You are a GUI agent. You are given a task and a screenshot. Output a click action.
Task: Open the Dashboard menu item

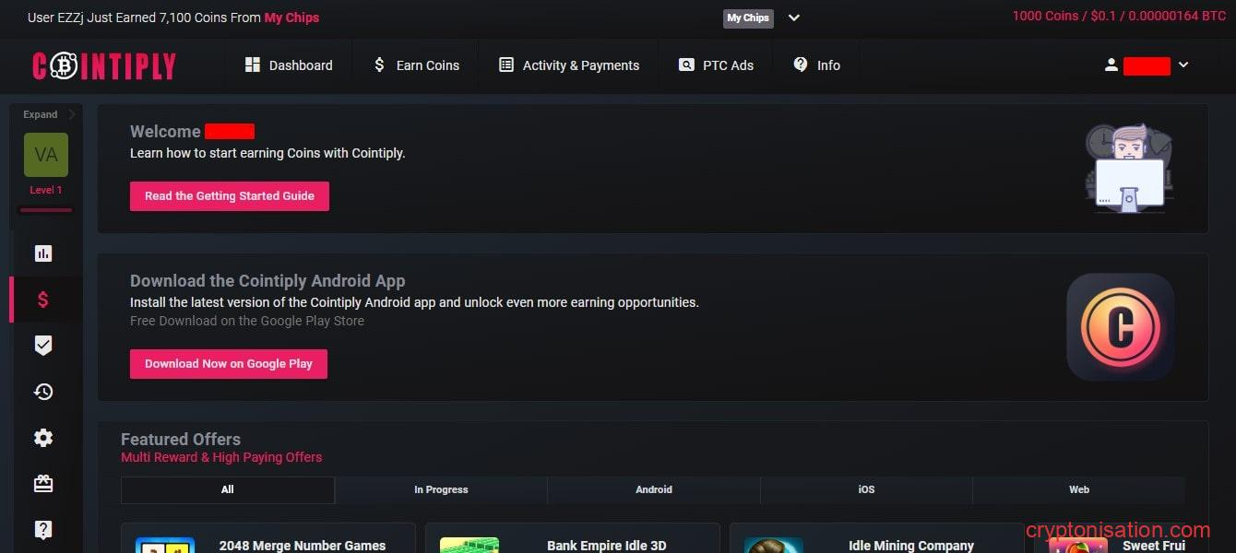[x=289, y=65]
